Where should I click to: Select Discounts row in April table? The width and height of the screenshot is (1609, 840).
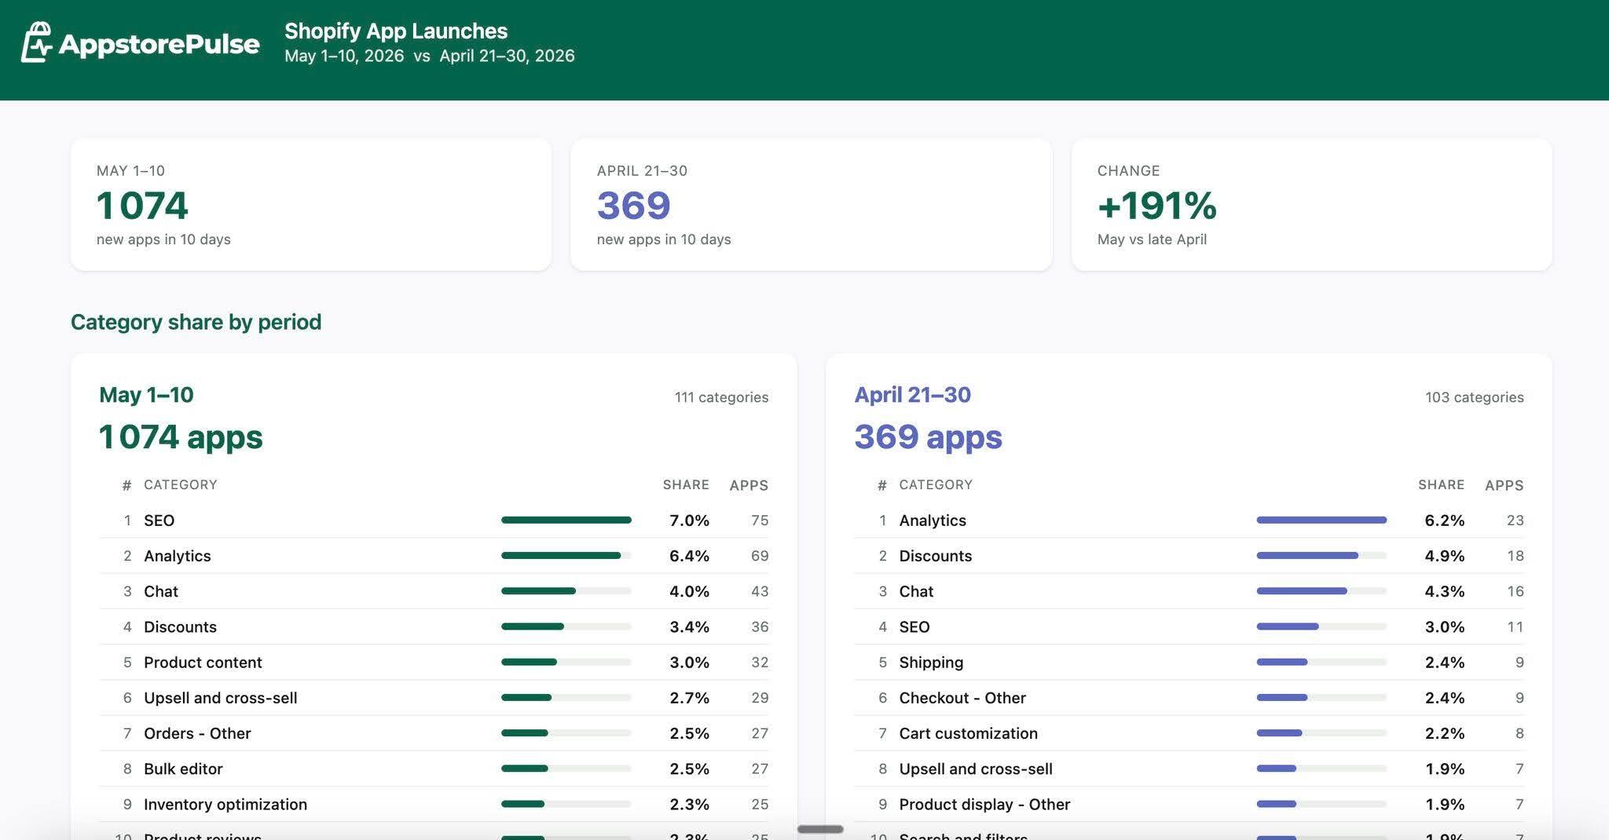(1189, 556)
